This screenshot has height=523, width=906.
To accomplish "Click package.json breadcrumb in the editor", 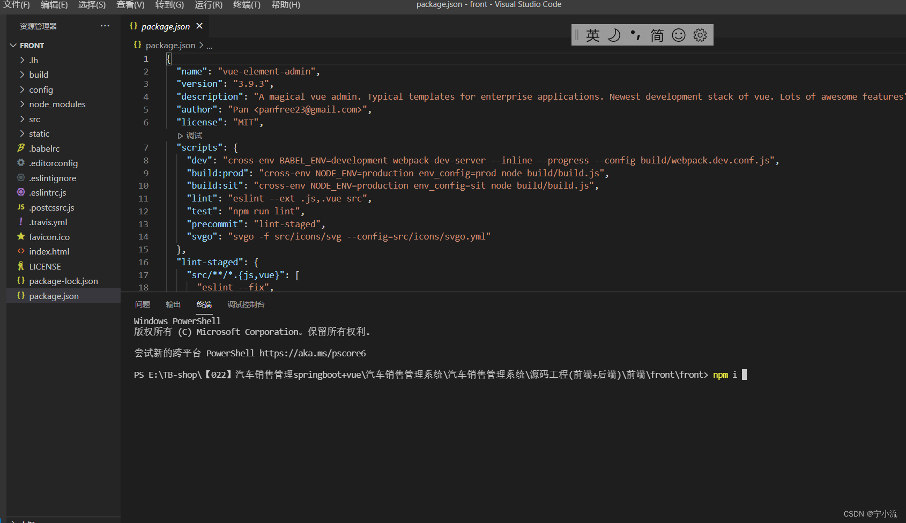I will (170, 46).
